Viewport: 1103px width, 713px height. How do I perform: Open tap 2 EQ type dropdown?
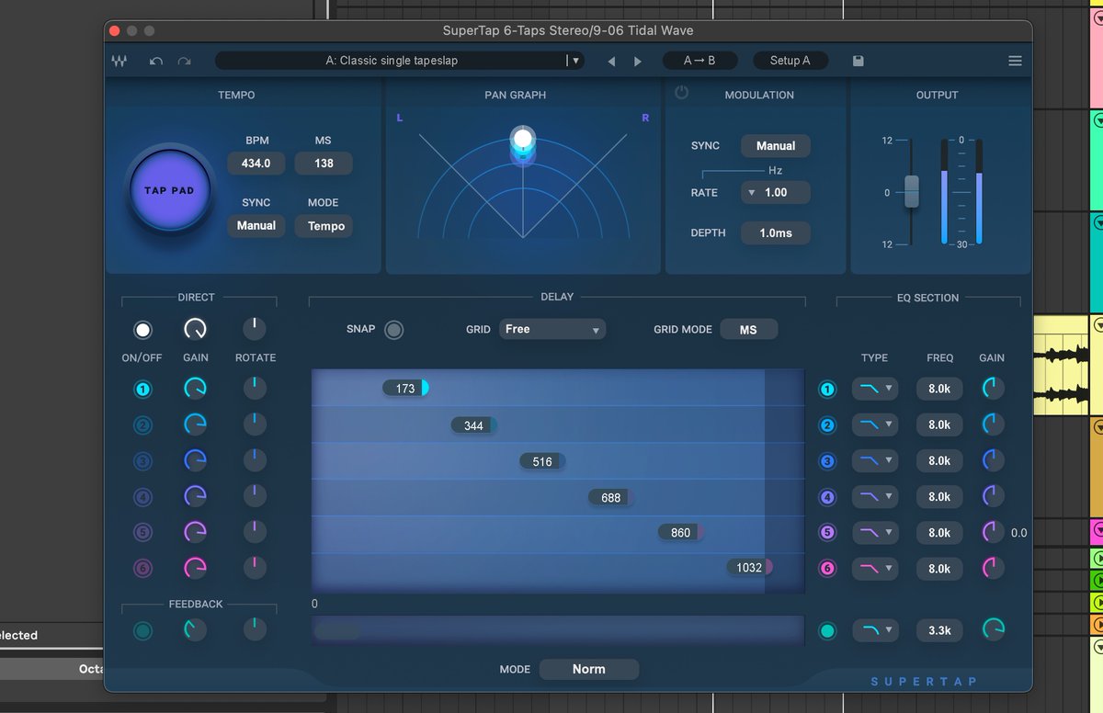point(875,424)
